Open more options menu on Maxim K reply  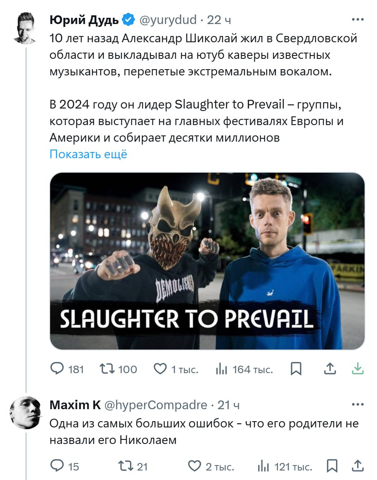[x=358, y=404]
